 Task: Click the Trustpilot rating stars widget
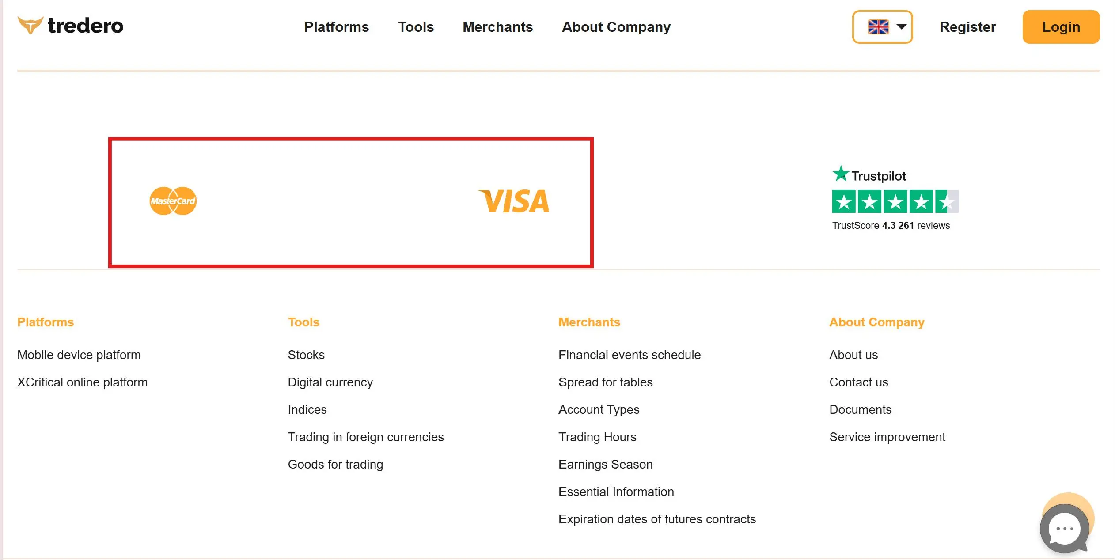tap(895, 201)
